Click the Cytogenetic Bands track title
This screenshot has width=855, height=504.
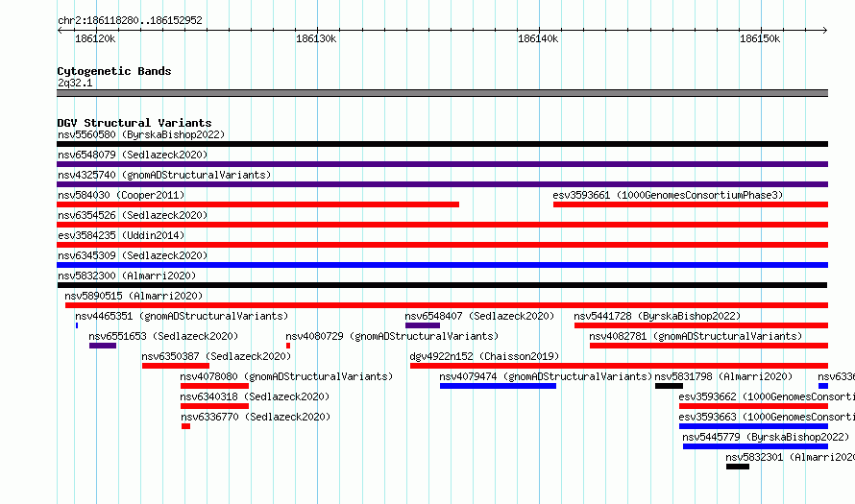point(114,71)
